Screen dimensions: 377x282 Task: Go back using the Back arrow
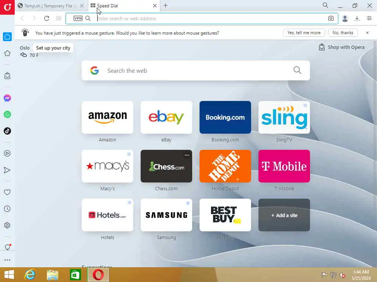pos(22,18)
